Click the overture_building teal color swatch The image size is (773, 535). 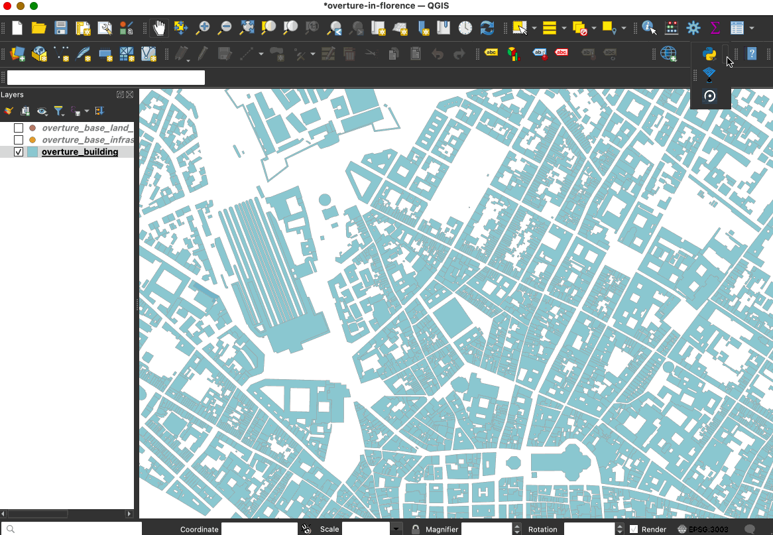pyautogui.click(x=32, y=152)
